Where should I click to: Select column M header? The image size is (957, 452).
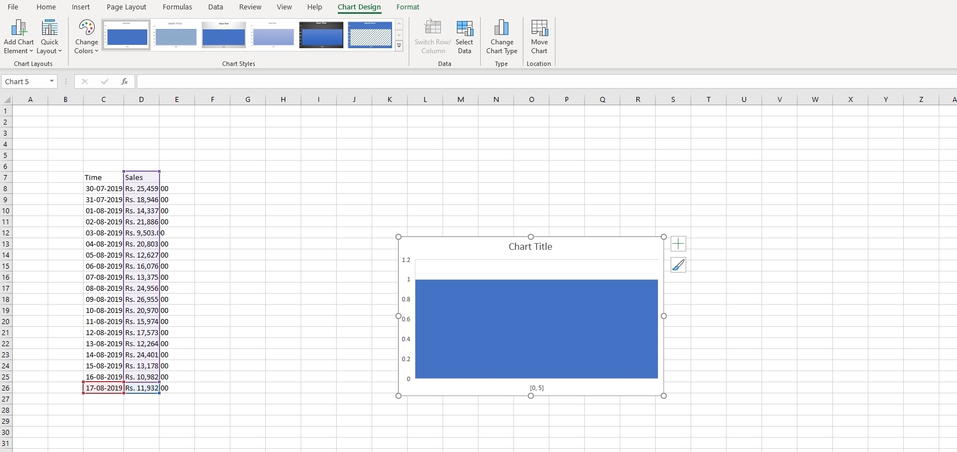461,100
